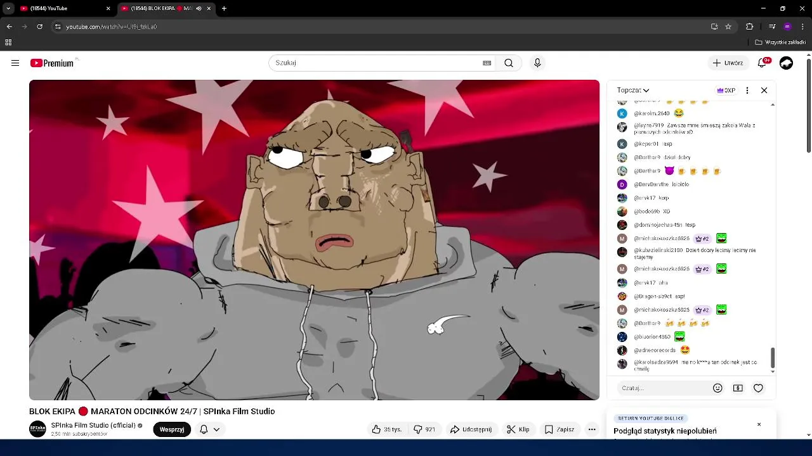Screen dimensions: 812x456
Task: Click the live chat scrollbar thumb
Action: click(x=772, y=357)
